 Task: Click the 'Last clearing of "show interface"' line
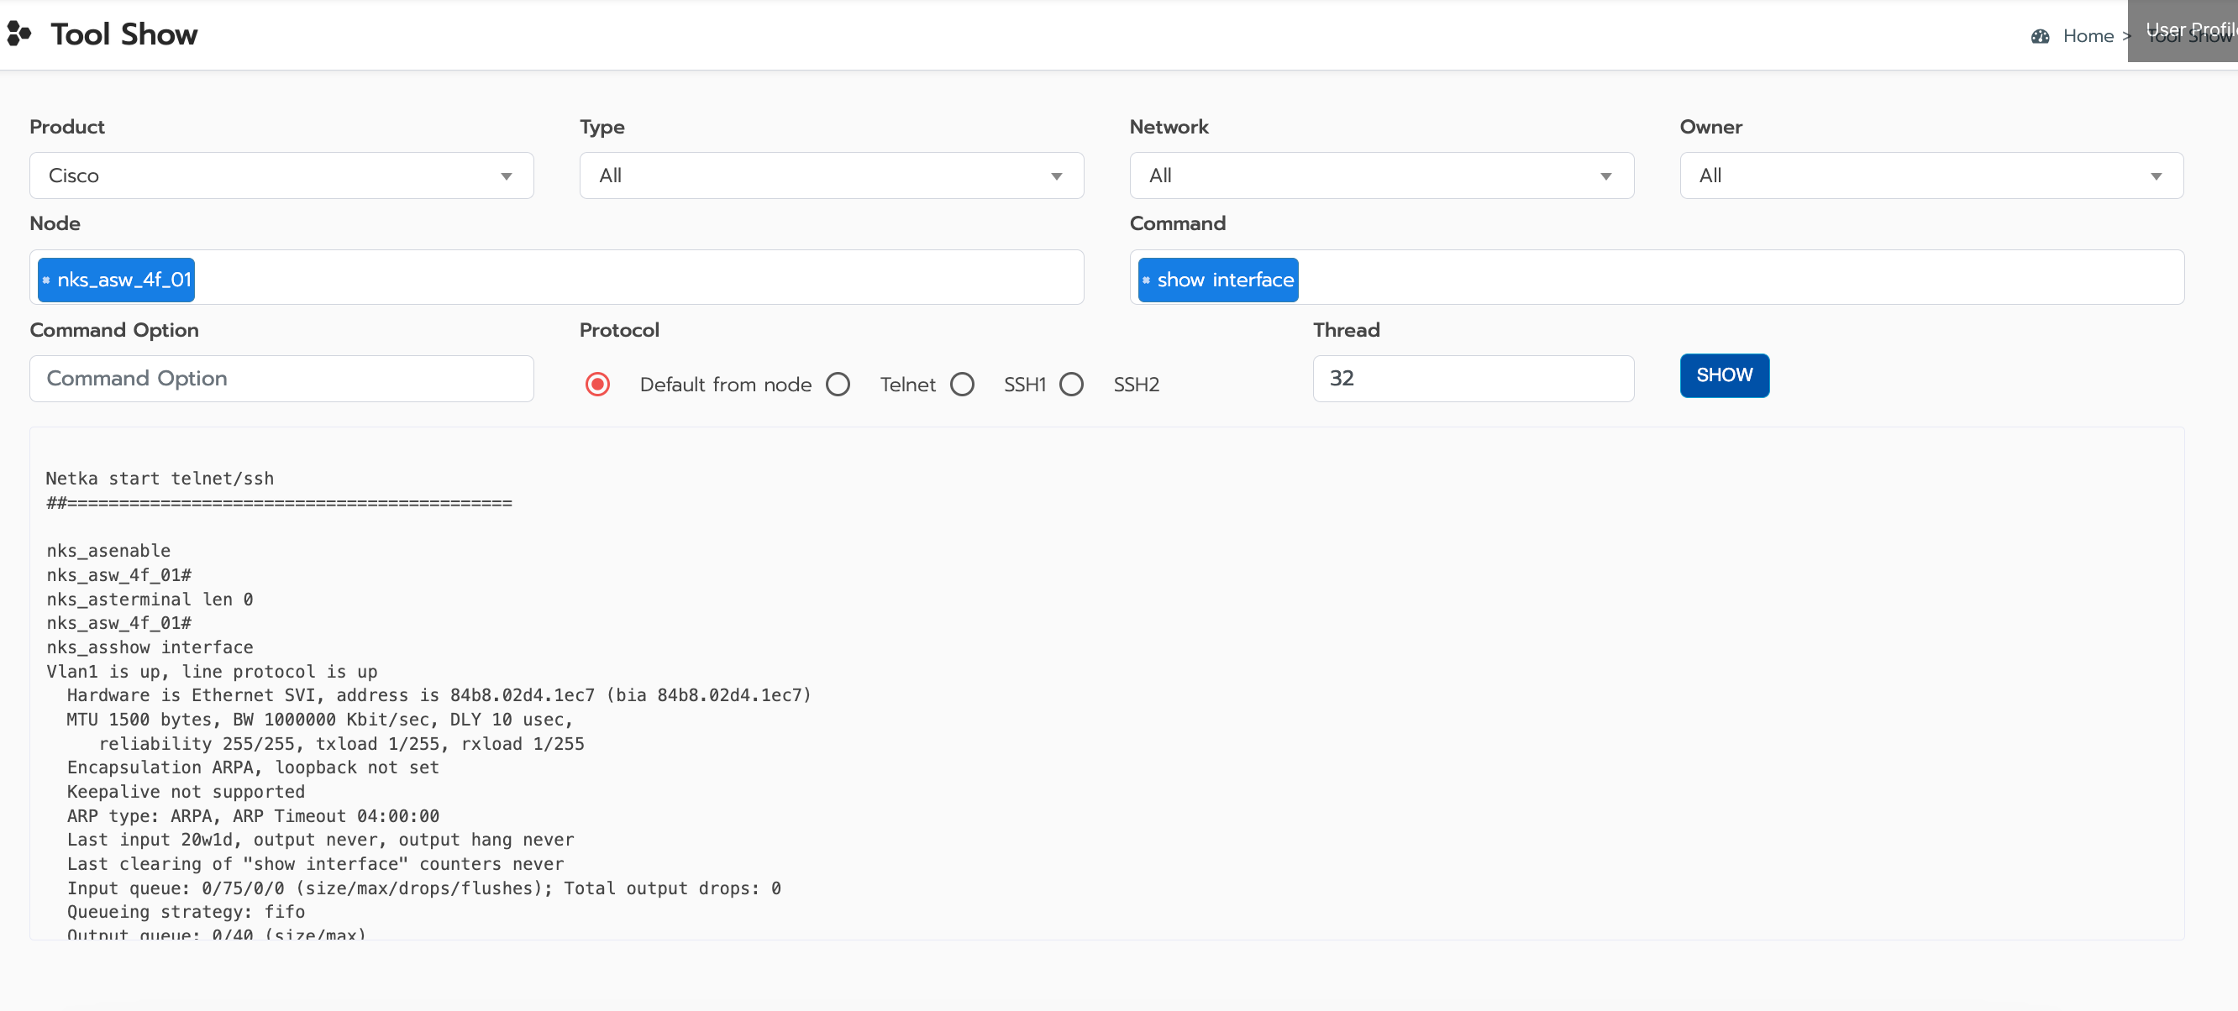click(315, 863)
